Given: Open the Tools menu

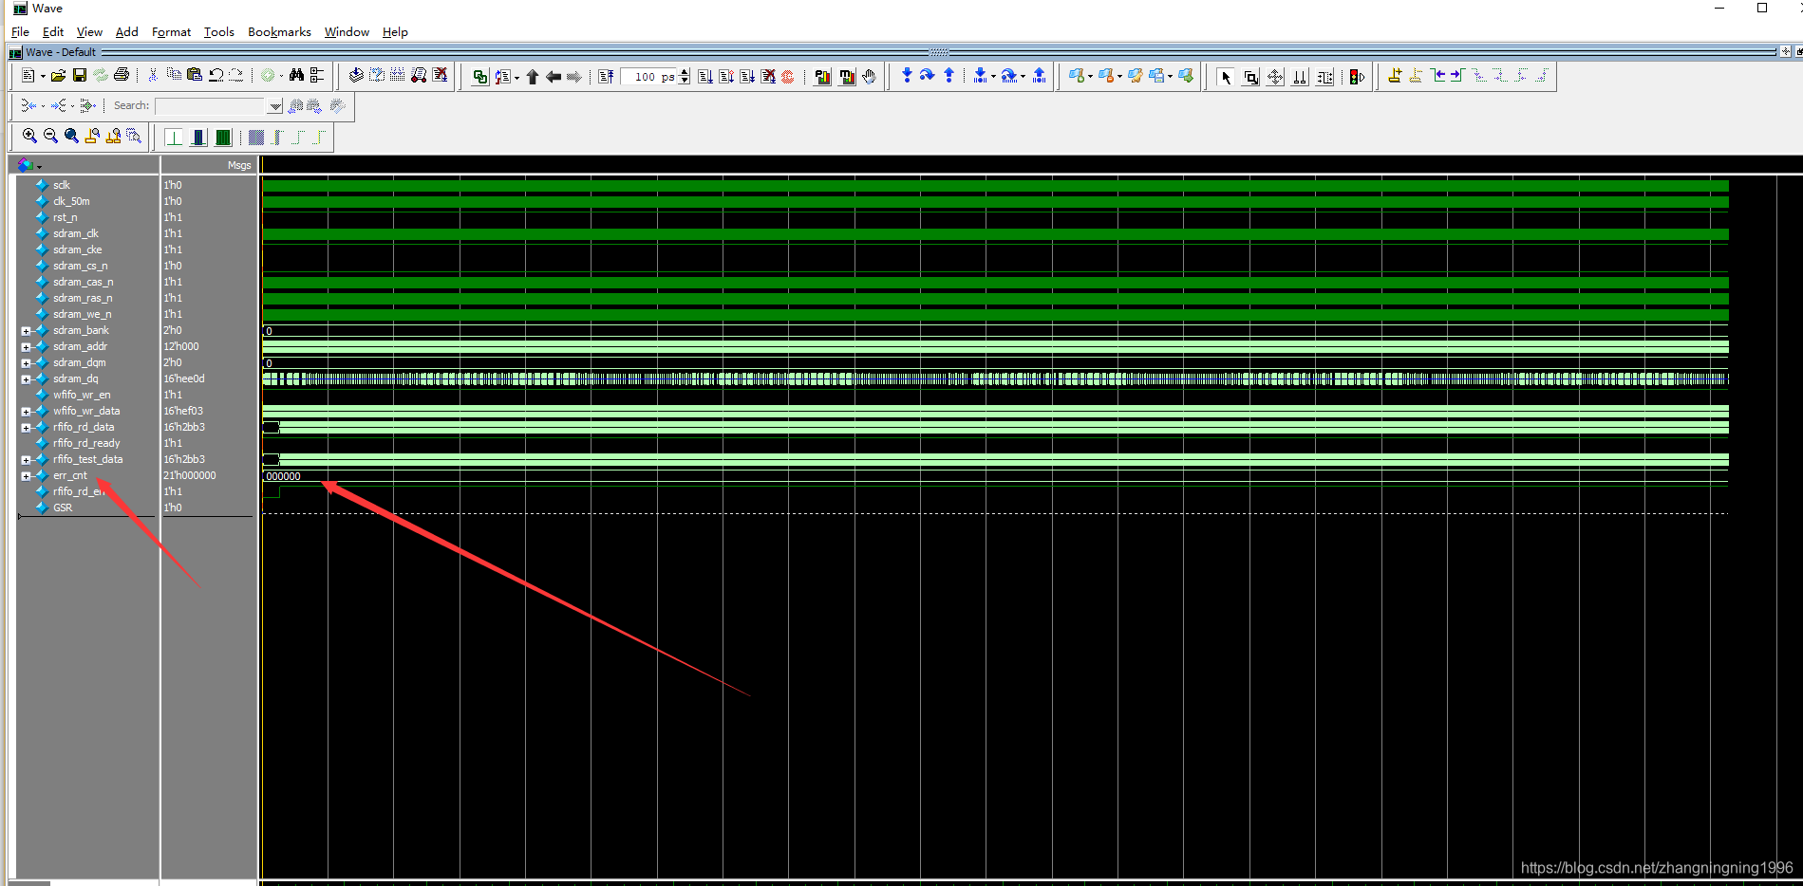Looking at the screenshot, I should point(218,31).
